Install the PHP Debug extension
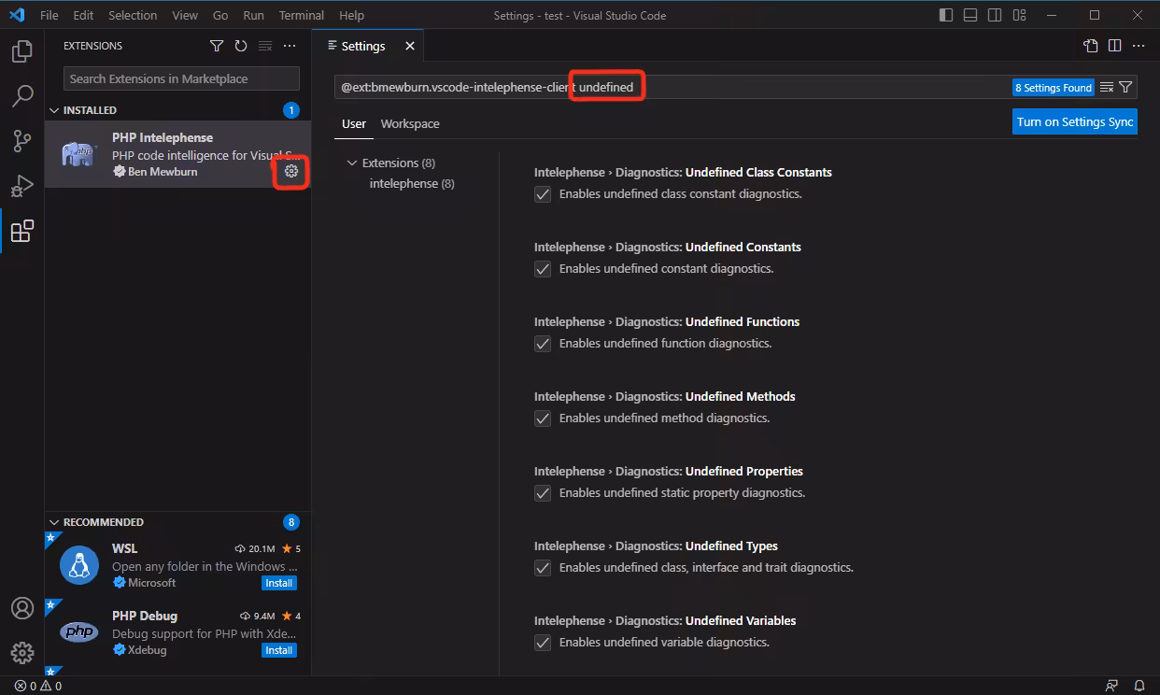Screen dimensions: 1160x695 pos(279,650)
